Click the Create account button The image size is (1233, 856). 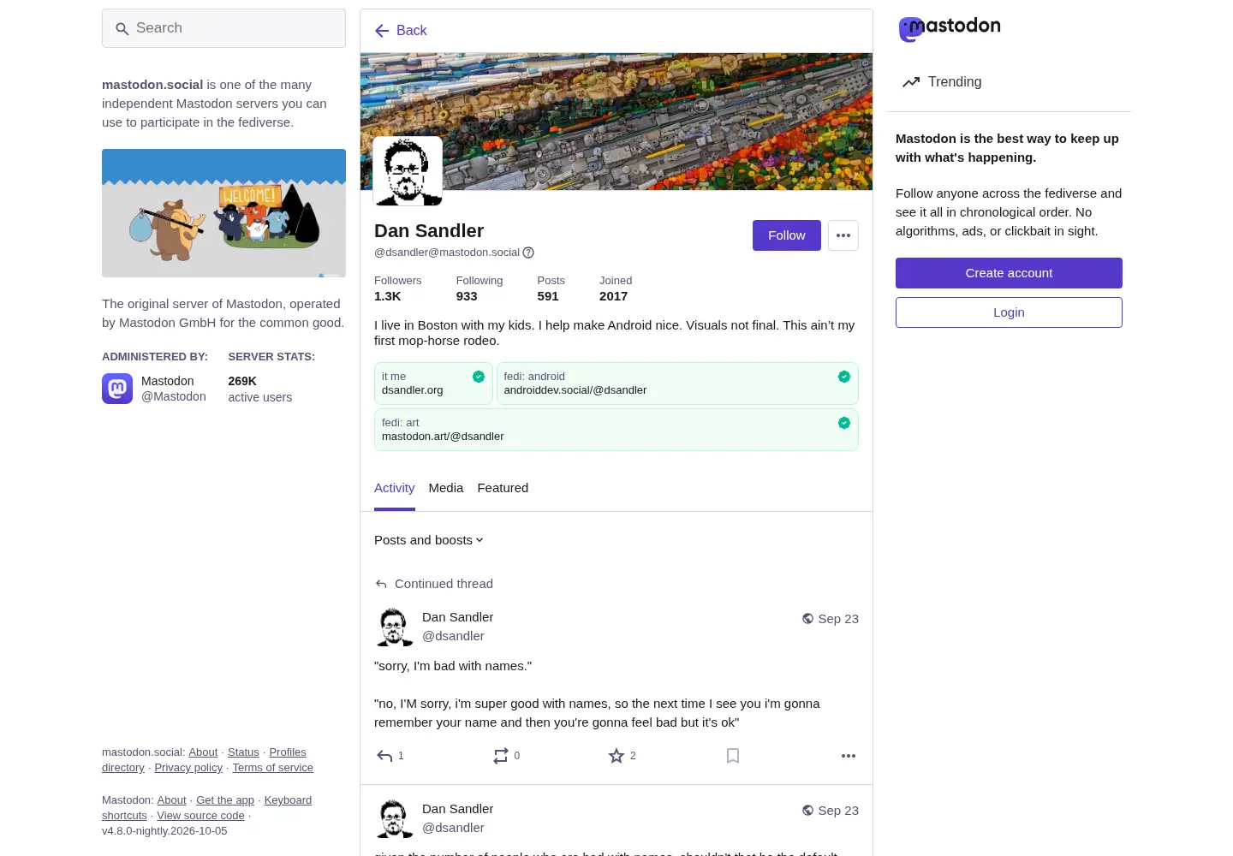1009,273
